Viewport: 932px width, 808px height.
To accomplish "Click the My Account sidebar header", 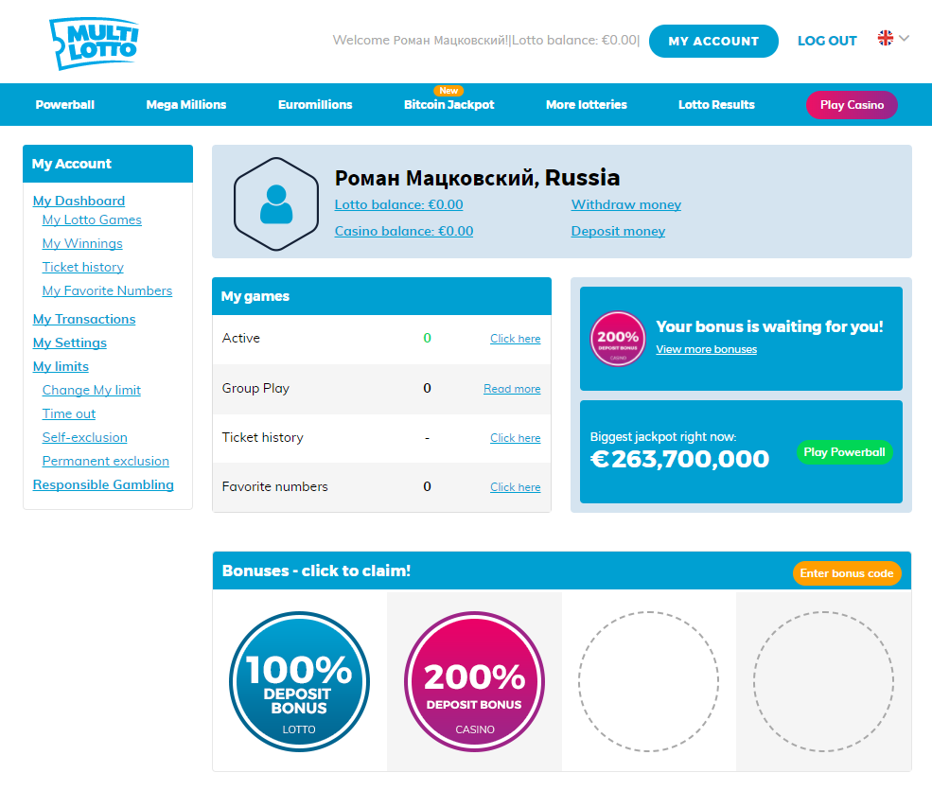I will 108,164.
